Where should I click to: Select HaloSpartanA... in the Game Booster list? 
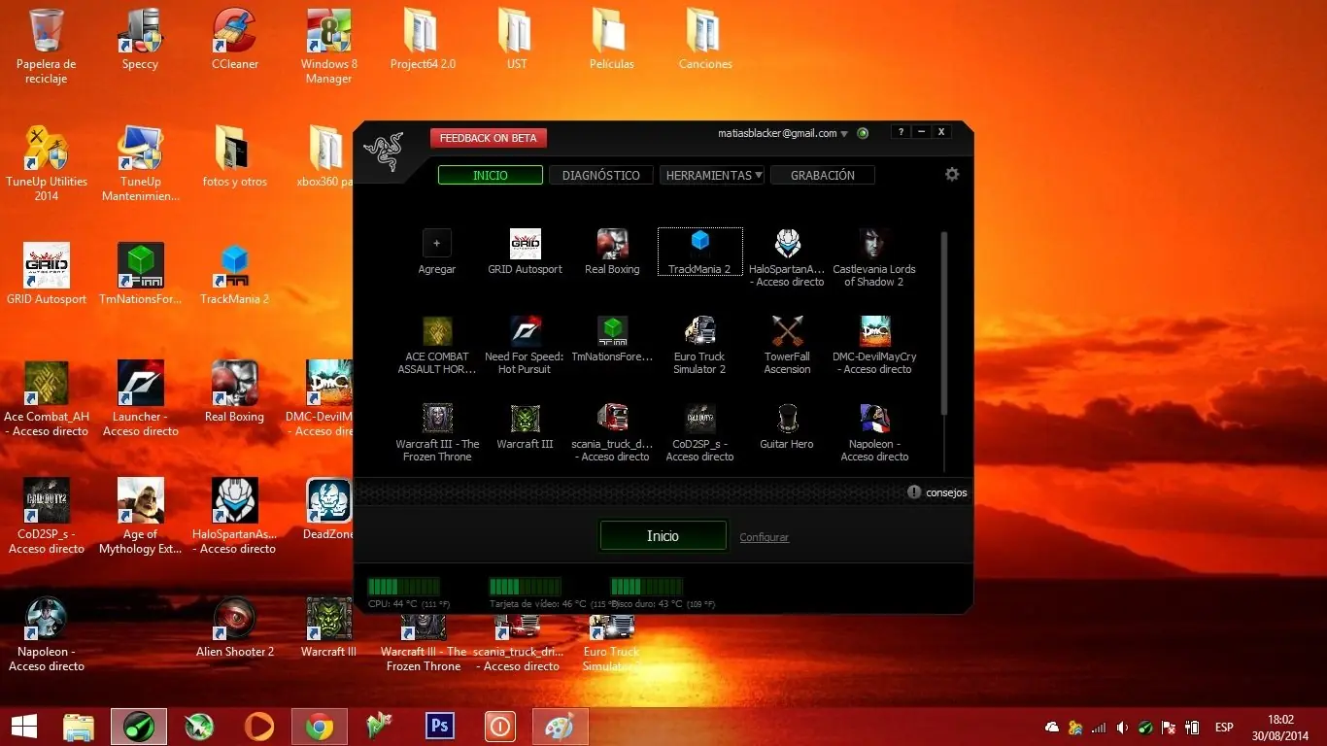click(x=787, y=258)
